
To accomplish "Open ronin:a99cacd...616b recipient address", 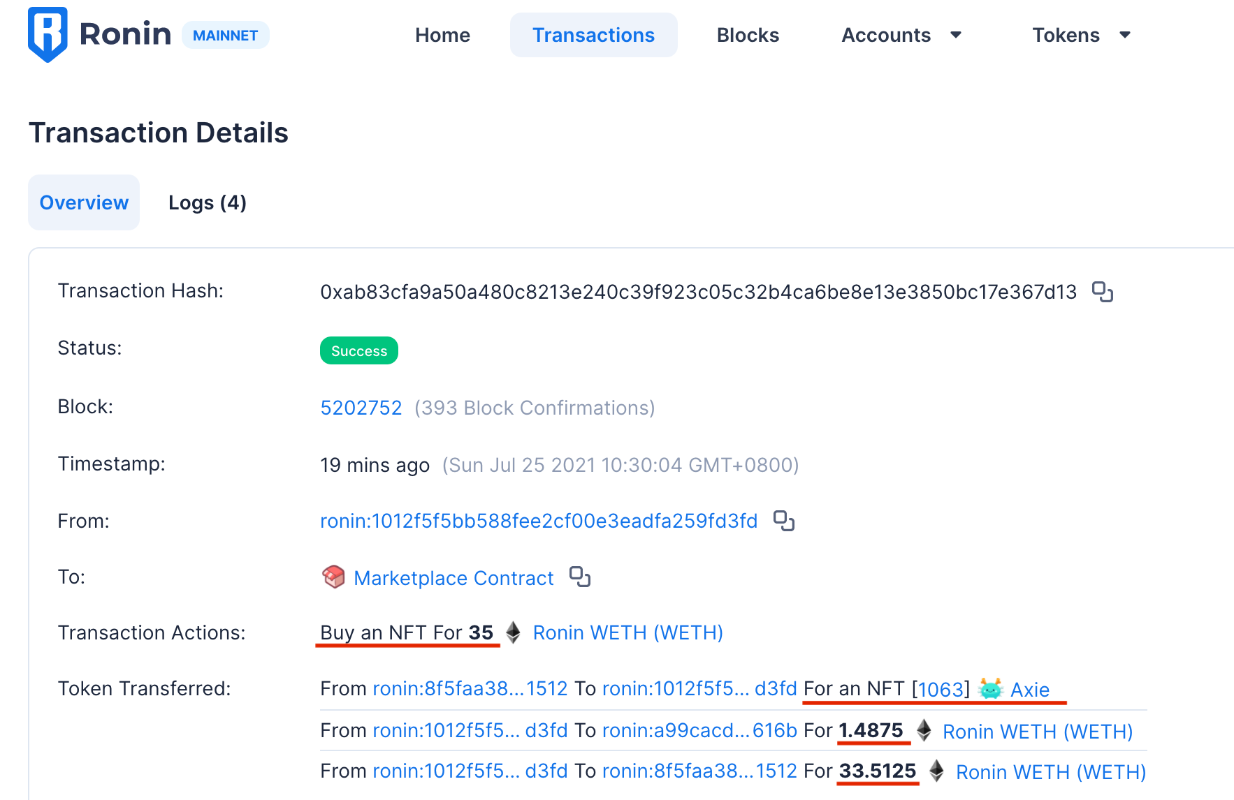I will click(699, 730).
